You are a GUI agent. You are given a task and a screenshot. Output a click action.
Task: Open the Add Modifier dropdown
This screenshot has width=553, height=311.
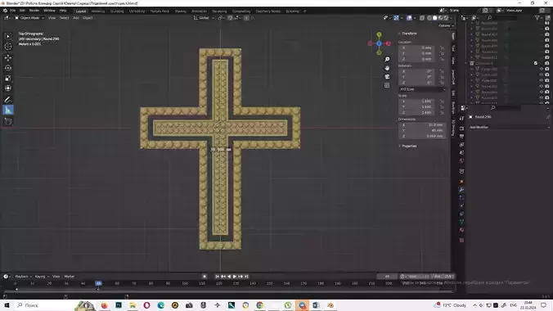click(x=510, y=127)
